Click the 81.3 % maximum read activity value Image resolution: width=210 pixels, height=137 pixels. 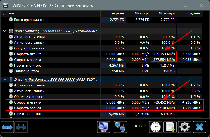(169, 37)
